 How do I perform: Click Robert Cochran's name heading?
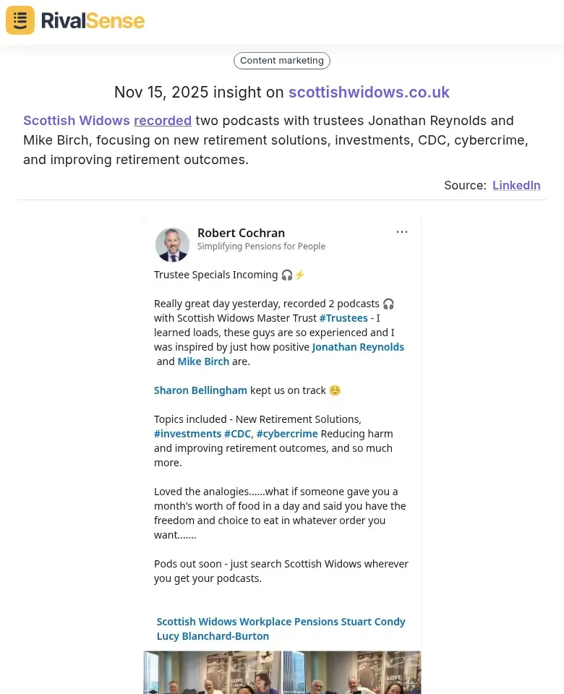[x=241, y=233]
